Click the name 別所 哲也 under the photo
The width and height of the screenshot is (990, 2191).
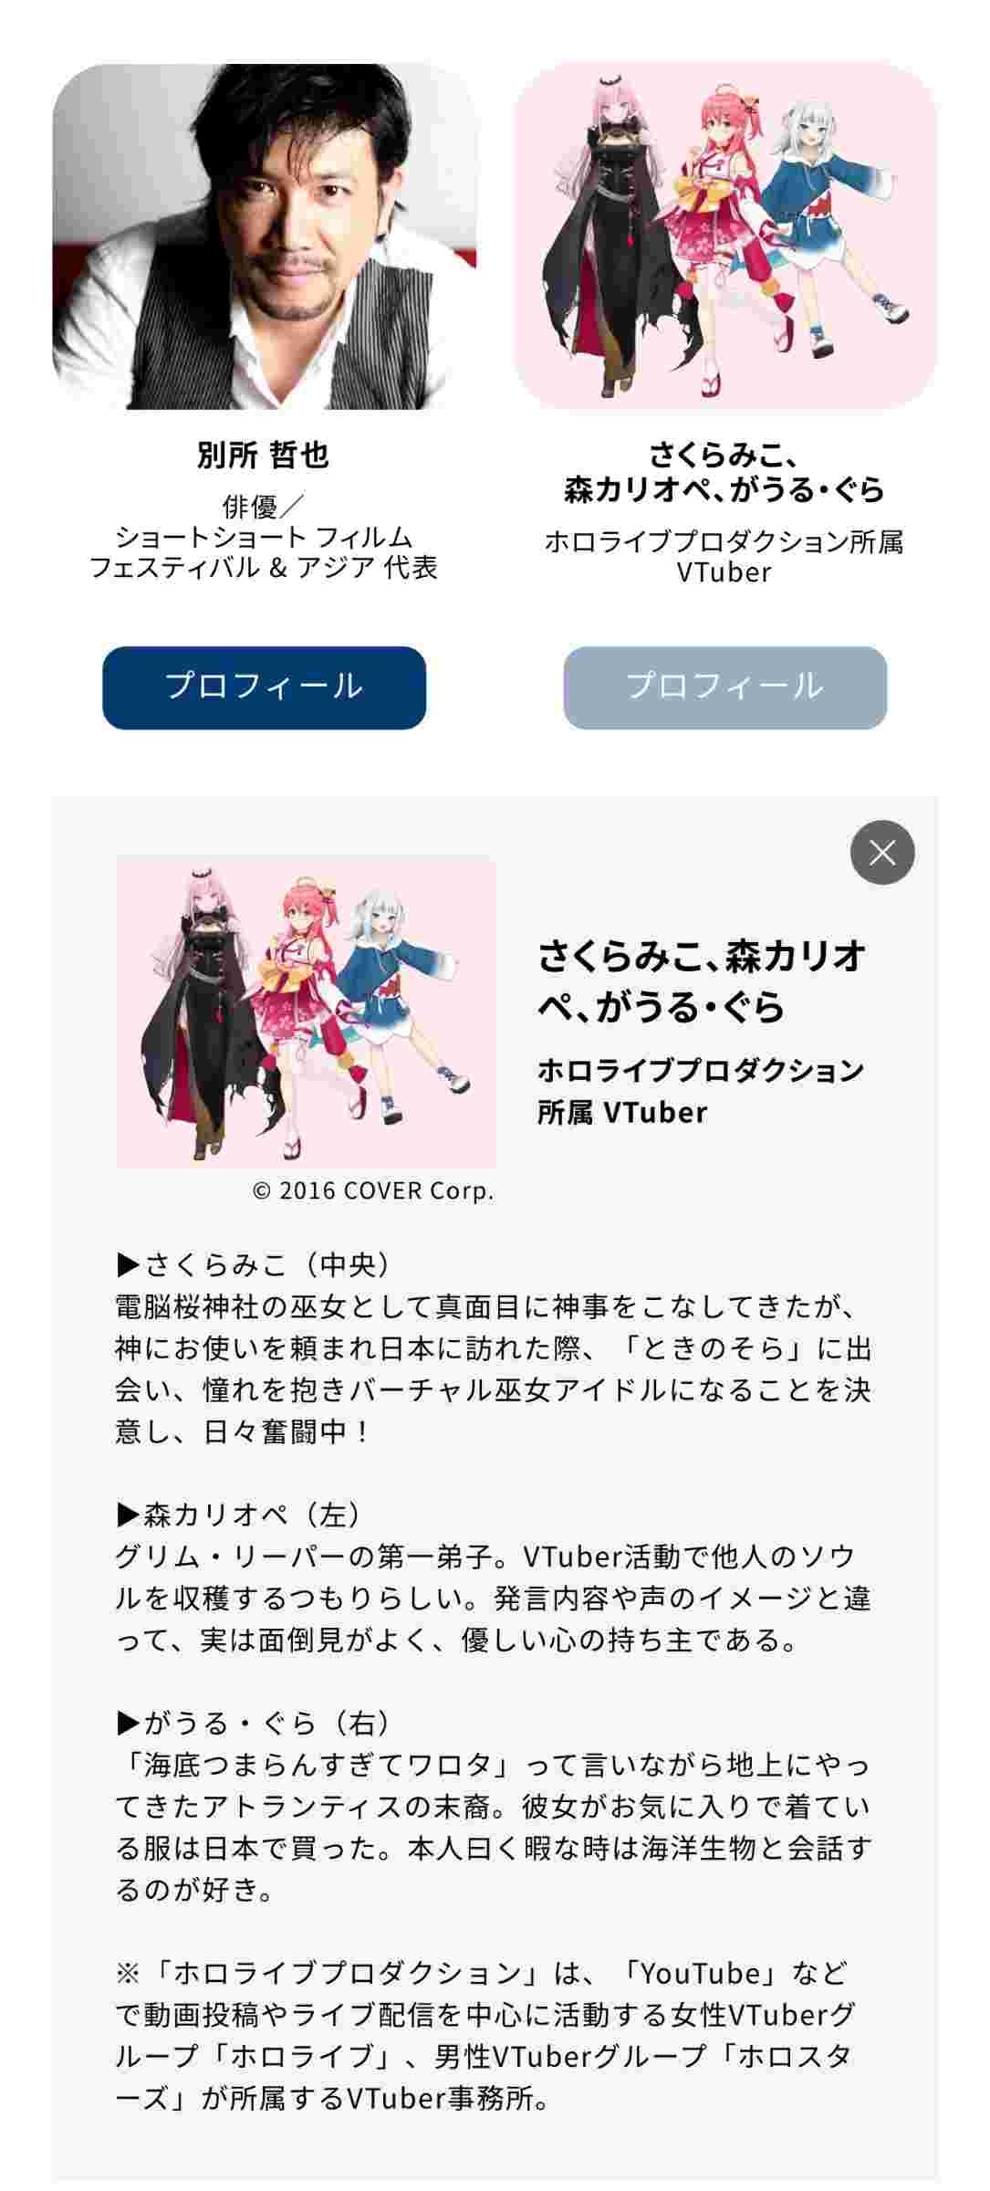click(x=264, y=455)
